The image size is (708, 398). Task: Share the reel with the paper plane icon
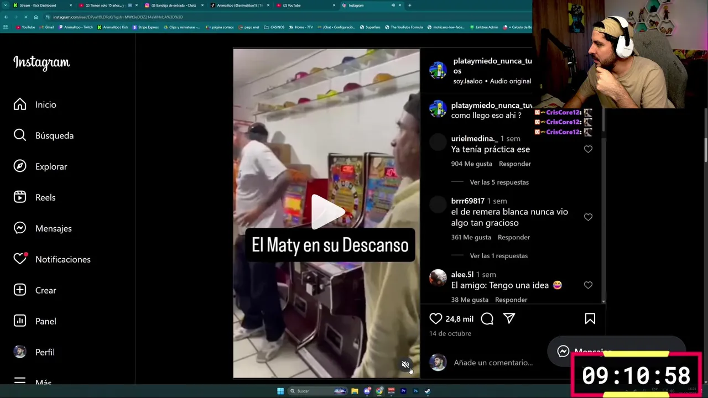pos(509,318)
